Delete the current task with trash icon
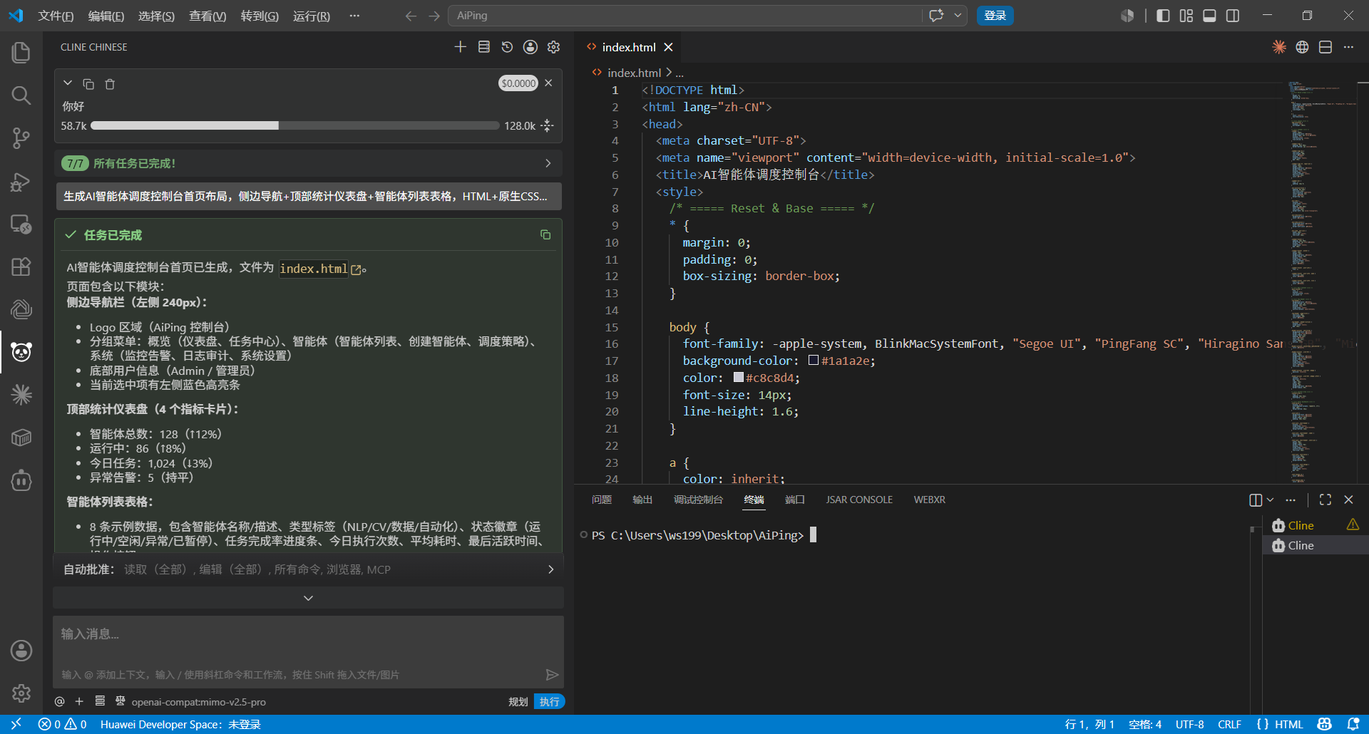The width and height of the screenshot is (1369, 734). click(110, 84)
